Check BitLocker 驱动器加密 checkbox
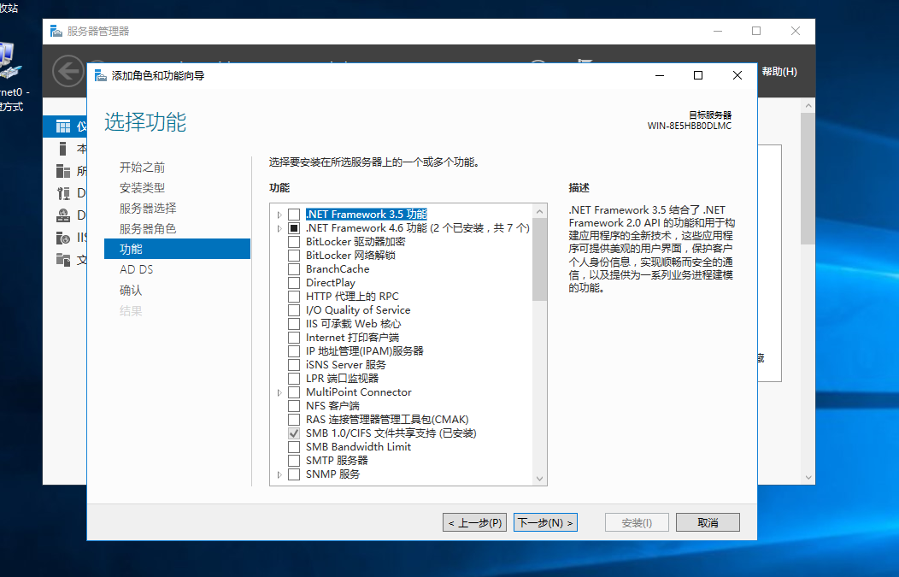Viewport: 899px width, 577px height. (x=294, y=242)
